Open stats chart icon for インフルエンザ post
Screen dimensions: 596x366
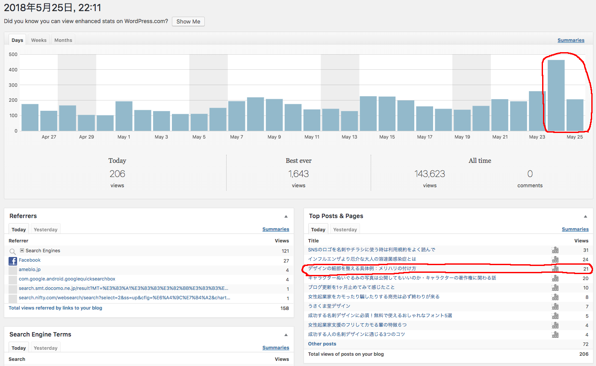pyautogui.click(x=555, y=259)
